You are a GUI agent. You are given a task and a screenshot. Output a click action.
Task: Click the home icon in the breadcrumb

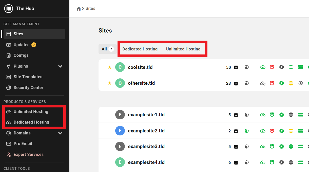point(79,9)
